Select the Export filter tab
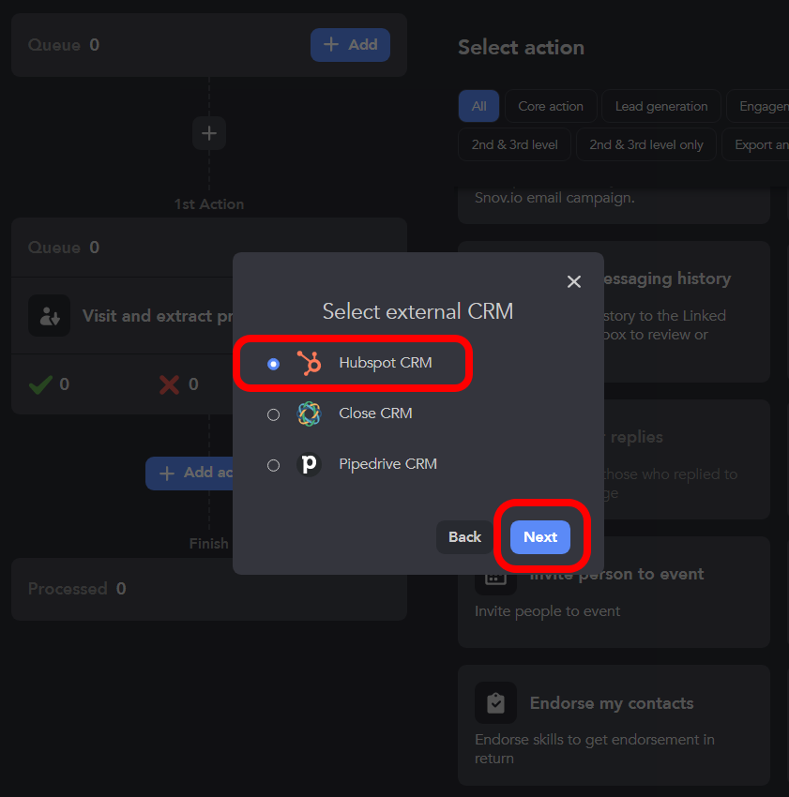 click(x=755, y=144)
